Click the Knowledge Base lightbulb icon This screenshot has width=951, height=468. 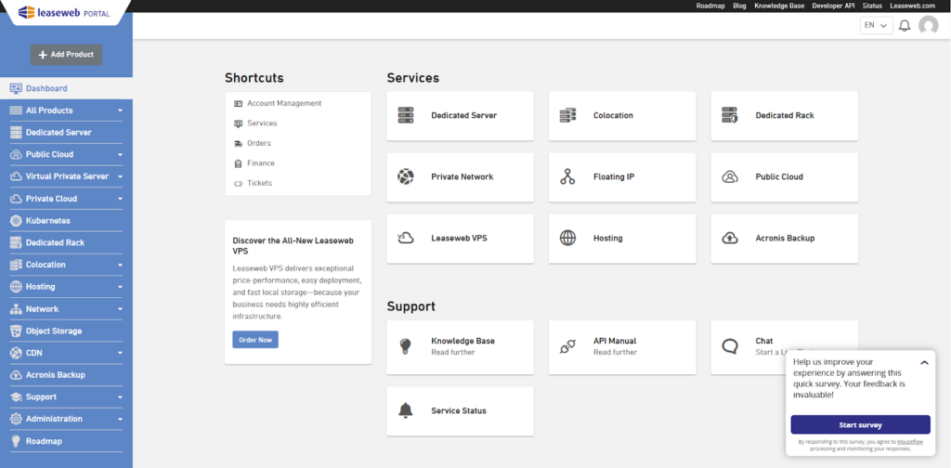tap(405, 346)
